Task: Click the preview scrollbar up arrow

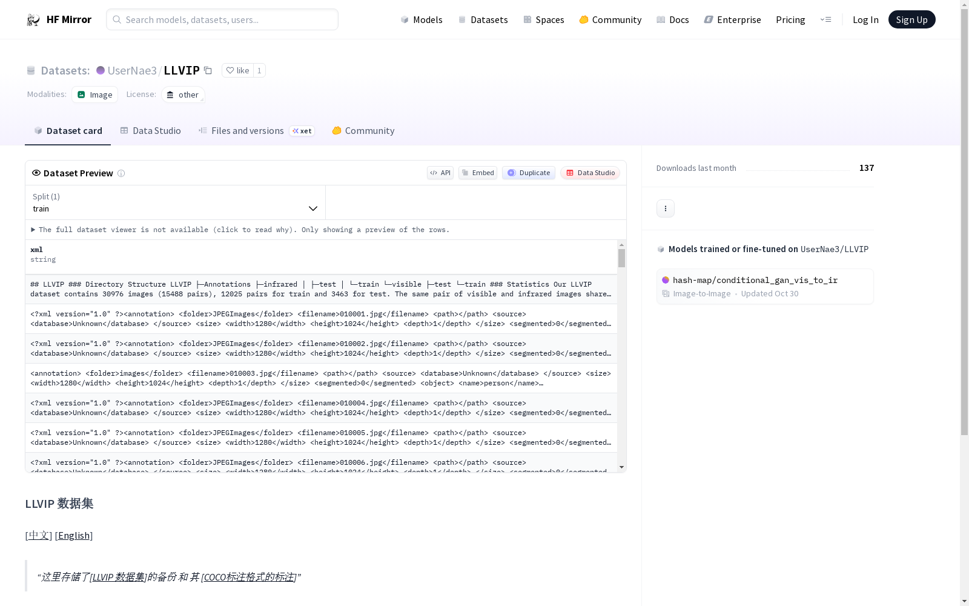Action: click(621, 245)
